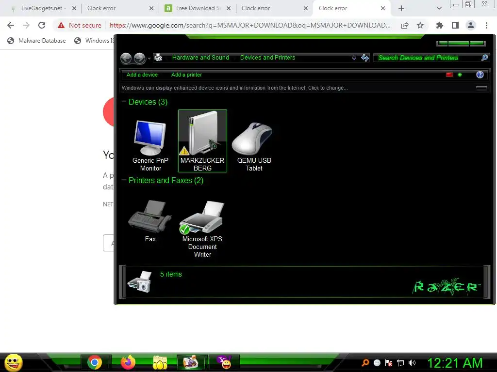Open Yahoo Messenger from taskbar

point(224,362)
